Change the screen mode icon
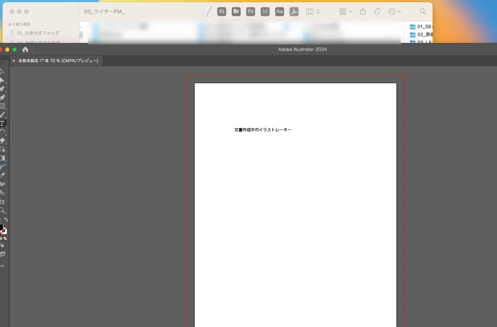 [3, 254]
